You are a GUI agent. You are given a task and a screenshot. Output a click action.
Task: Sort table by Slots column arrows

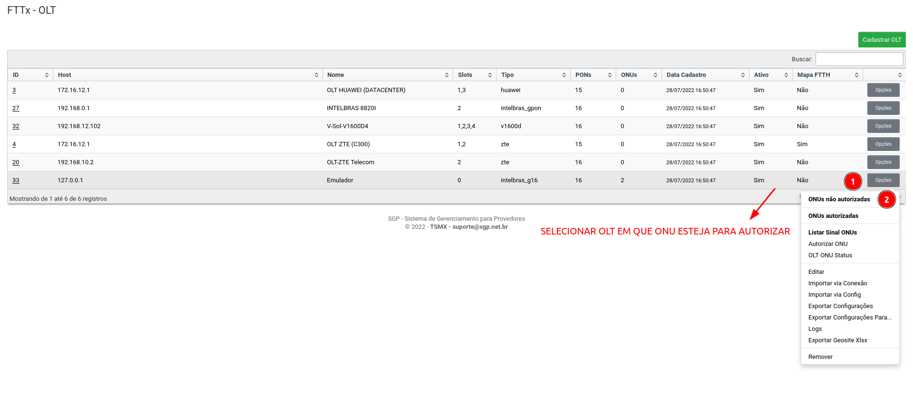point(490,75)
